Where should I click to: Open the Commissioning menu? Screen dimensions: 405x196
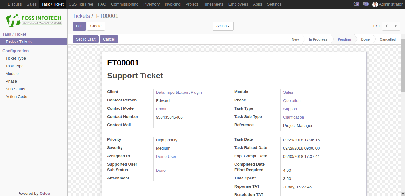click(x=125, y=4)
